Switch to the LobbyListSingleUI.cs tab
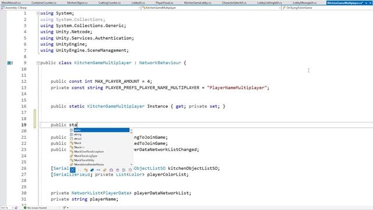This screenshot has height=210, width=373. click(x=269, y=2)
